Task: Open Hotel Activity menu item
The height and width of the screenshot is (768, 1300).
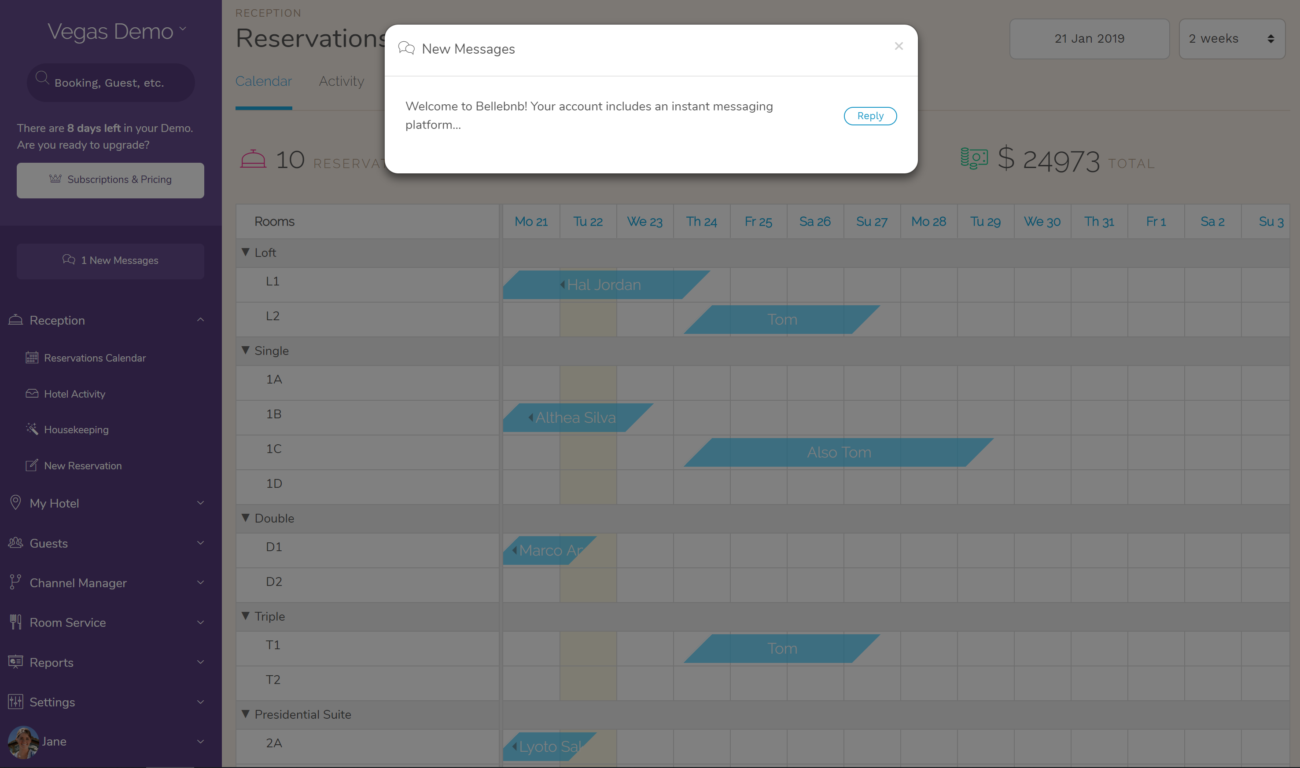Action: click(74, 394)
